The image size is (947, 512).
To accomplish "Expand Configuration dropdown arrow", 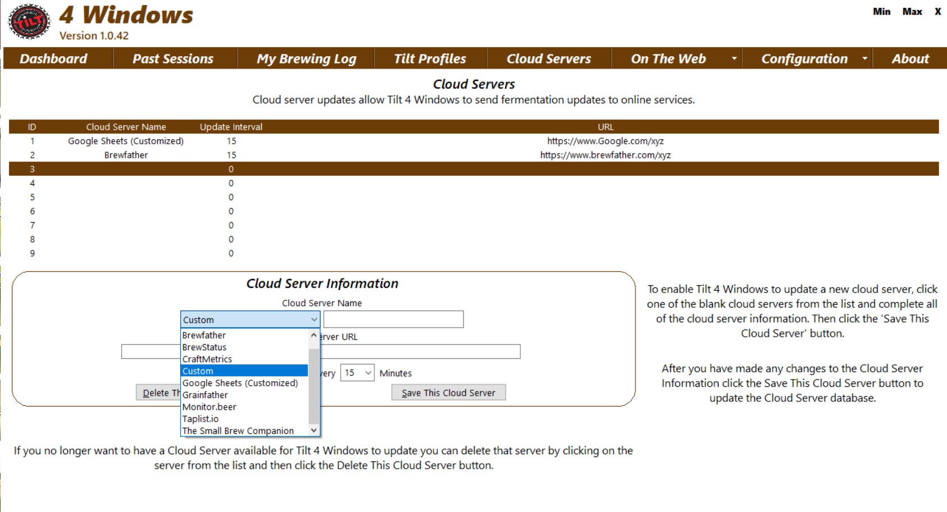I will (x=864, y=58).
